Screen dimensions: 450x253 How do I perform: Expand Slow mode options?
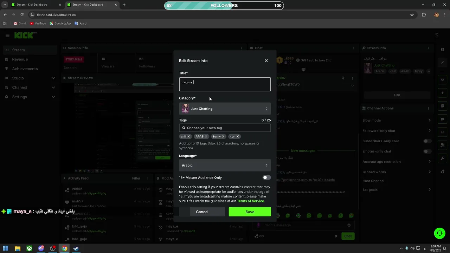point(430,121)
